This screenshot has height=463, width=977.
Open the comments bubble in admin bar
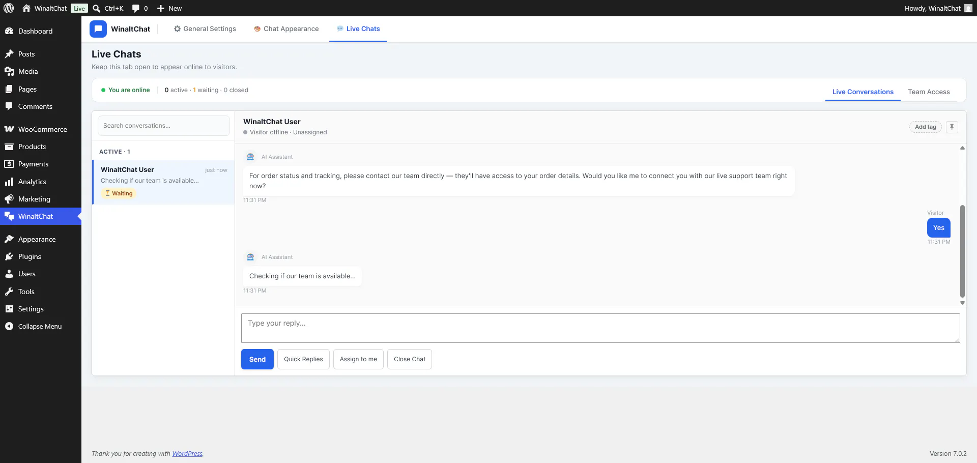[x=136, y=8]
